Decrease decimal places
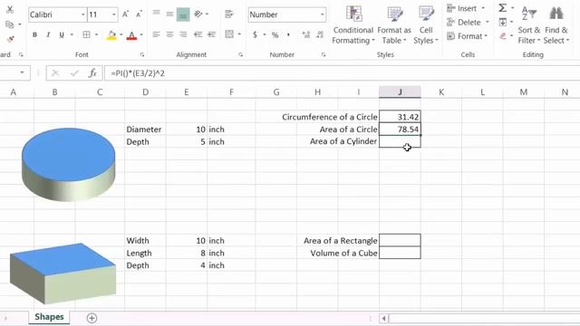 point(320,34)
